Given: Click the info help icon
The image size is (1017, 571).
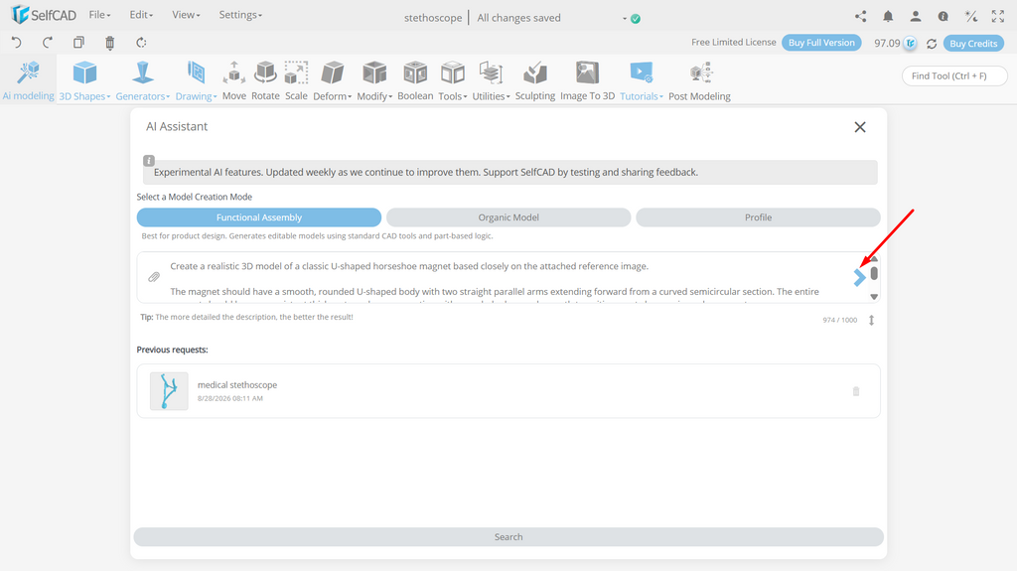Looking at the screenshot, I should [944, 17].
